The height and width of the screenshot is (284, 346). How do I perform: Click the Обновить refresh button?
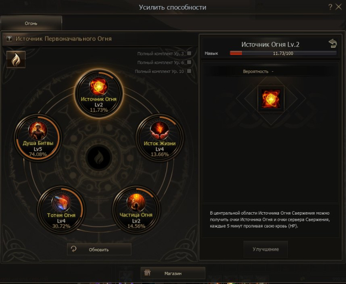(99, 249)
